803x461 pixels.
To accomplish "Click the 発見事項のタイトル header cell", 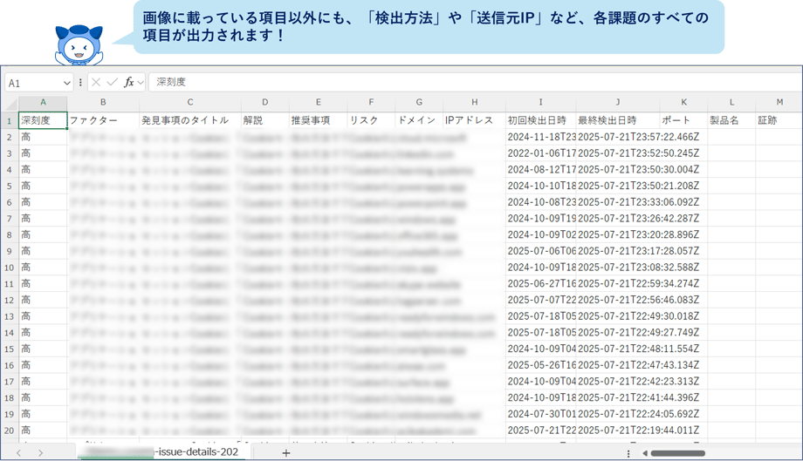I will tap(190, 120).
